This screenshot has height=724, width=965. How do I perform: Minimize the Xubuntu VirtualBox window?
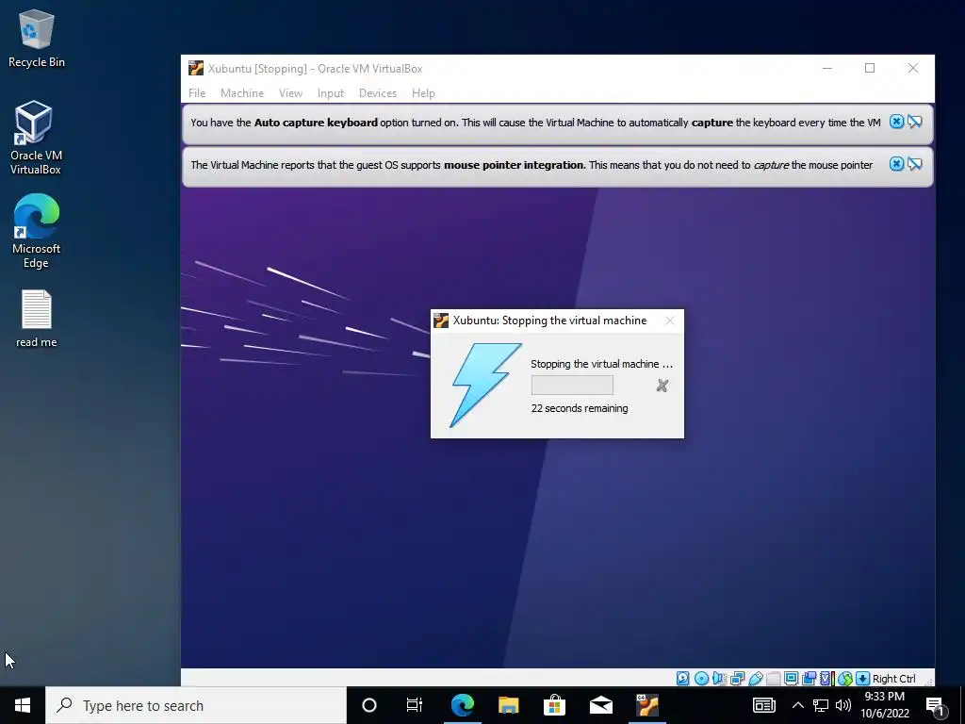[827, 68]
